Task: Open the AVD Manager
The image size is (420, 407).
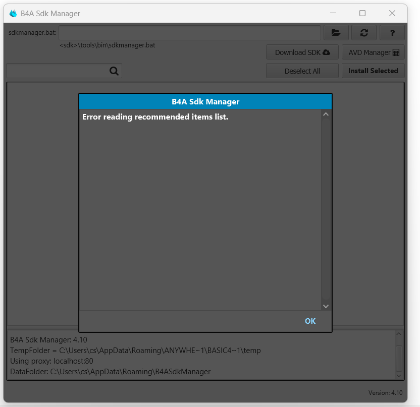Action: pyautogui.click(x=373, y=52)
